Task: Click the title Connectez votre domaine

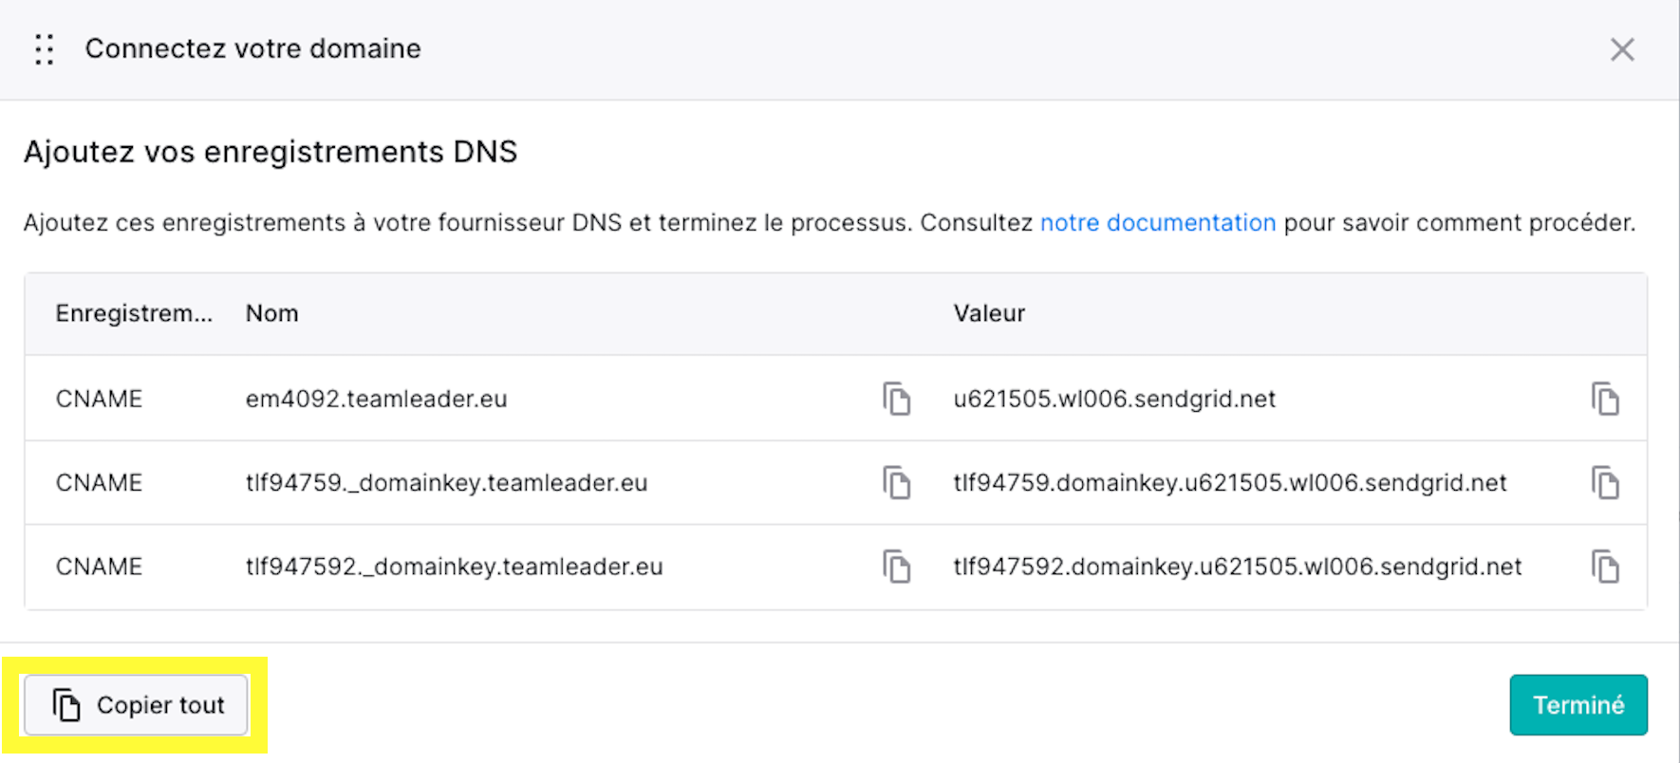Action: click(253, 48)
